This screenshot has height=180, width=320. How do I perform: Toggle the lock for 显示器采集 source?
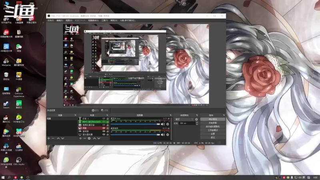pyautogui.click(x=108, y=135)
